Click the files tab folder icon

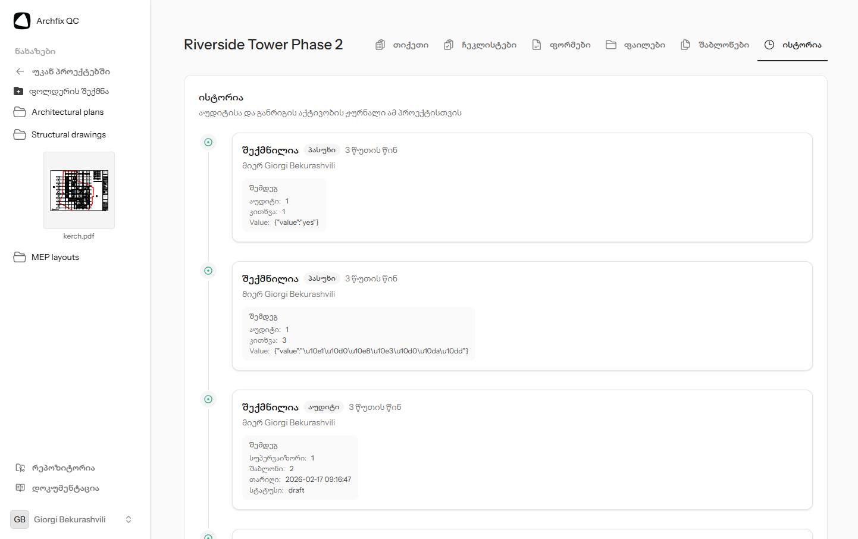(x=611, y=45)
